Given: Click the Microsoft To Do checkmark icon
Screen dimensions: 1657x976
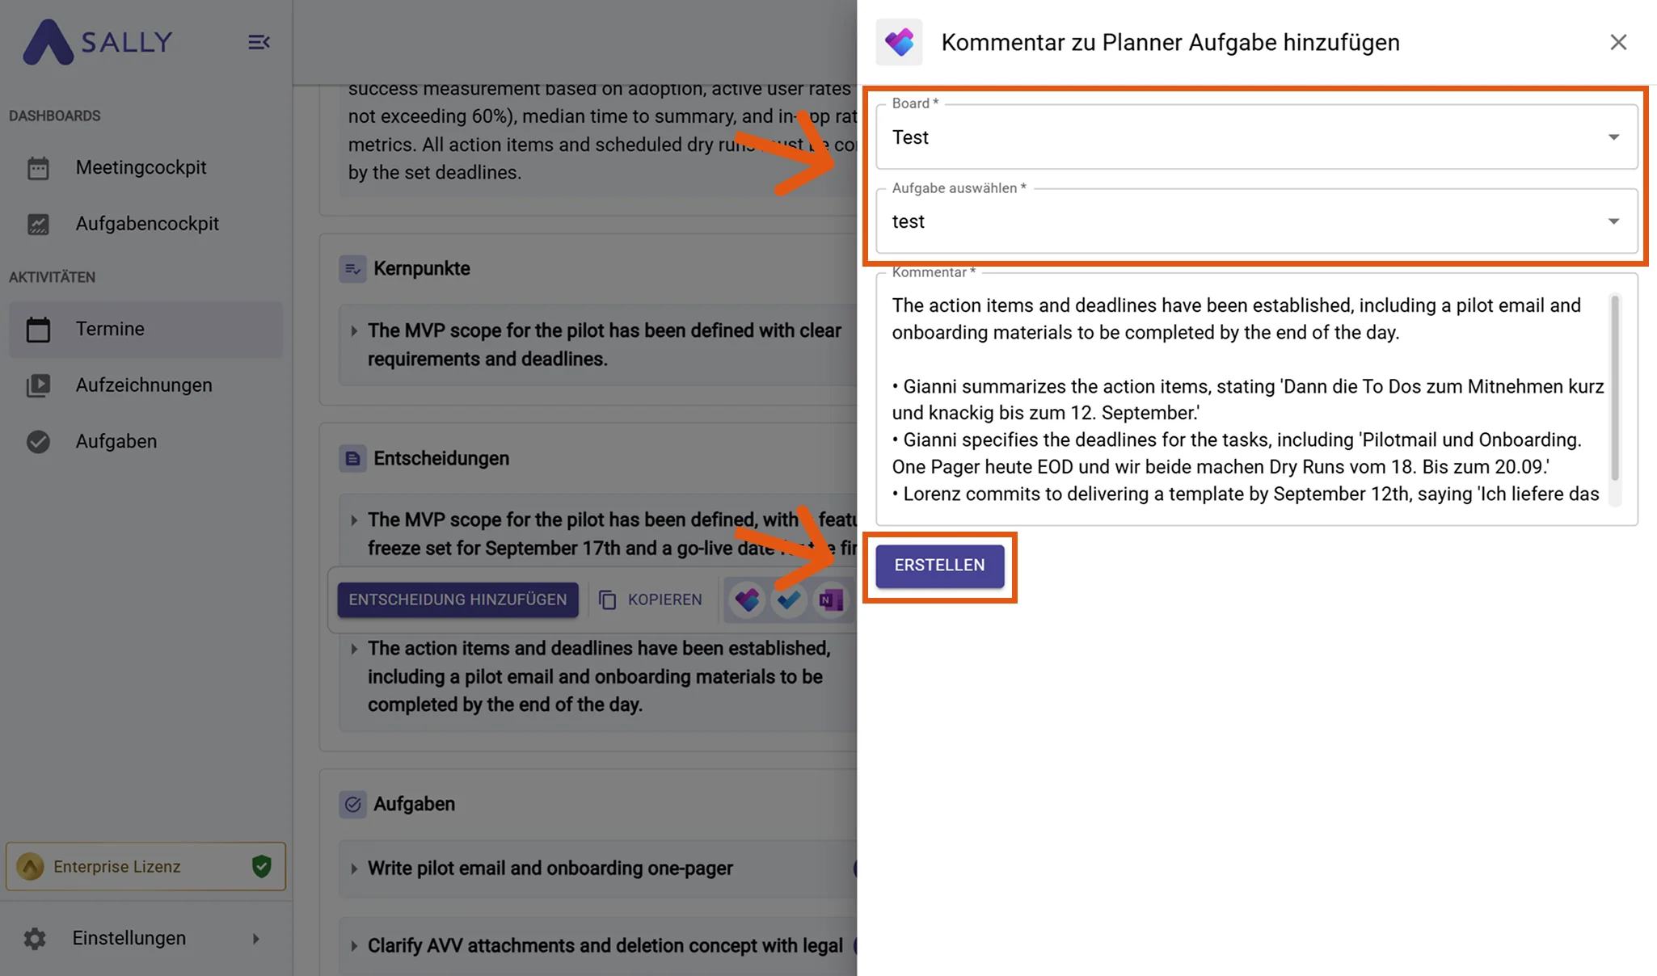Looking at the screenshot, I should (x=789, y=599).
